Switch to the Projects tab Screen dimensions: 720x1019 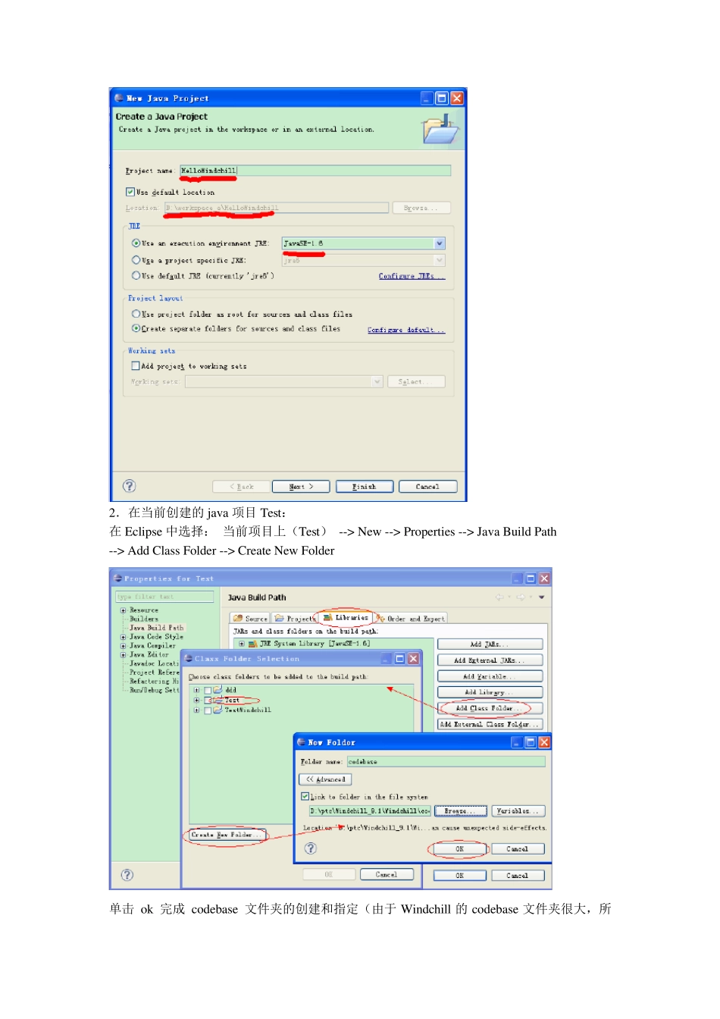coord(295,619)
